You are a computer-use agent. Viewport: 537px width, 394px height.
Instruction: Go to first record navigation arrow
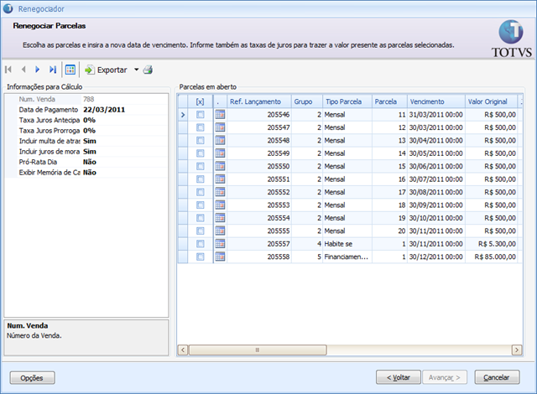pos(8,70)
